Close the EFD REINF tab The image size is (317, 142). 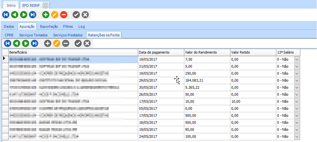pos(45,5)
